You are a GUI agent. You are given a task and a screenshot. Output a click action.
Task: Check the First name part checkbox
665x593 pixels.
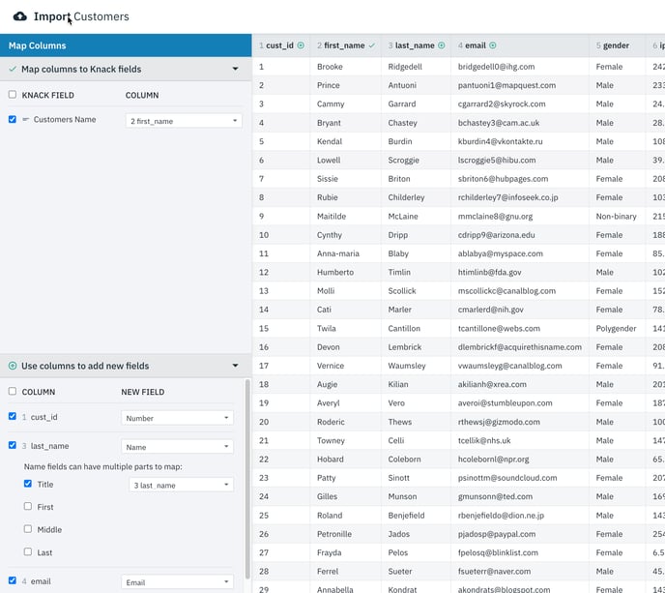[x=28, y=506]
